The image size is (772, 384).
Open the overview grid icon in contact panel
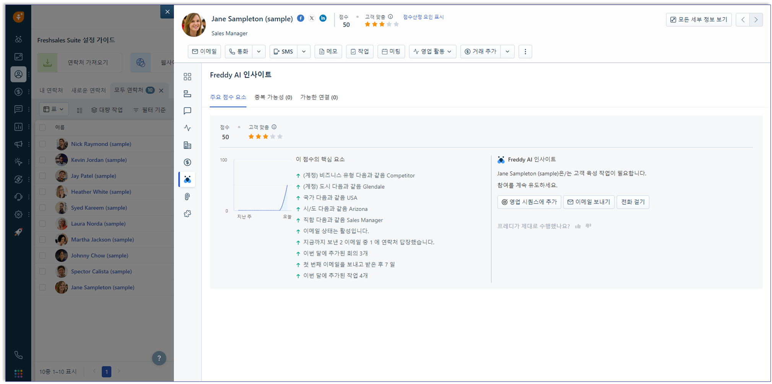pyautogui.click(x=187, y=77)
